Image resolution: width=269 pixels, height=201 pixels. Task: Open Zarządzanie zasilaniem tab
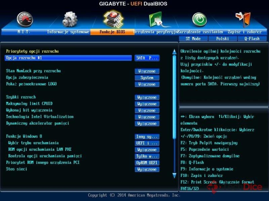tap(200, 32)
